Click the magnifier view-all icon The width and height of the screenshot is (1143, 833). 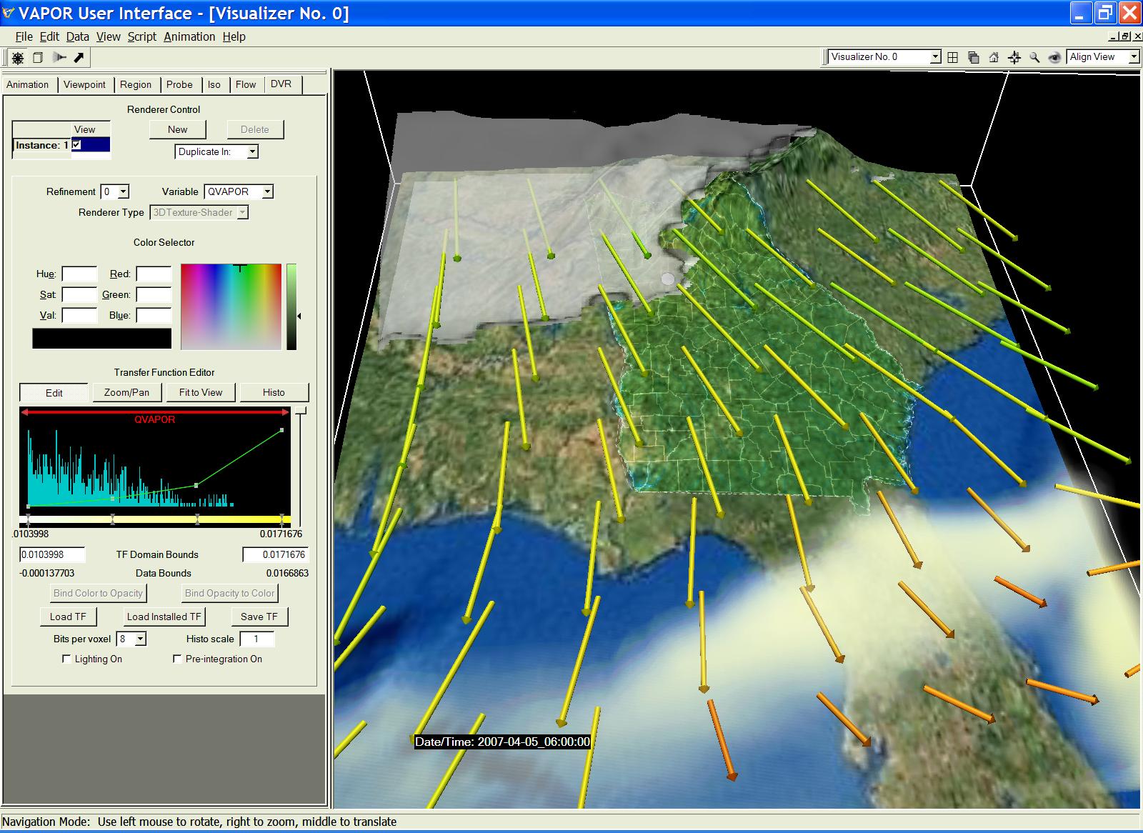[1034, 57]
